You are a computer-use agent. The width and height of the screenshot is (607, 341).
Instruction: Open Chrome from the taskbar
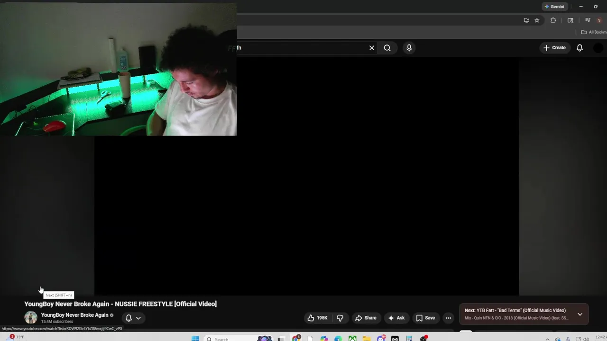[295, 339]
